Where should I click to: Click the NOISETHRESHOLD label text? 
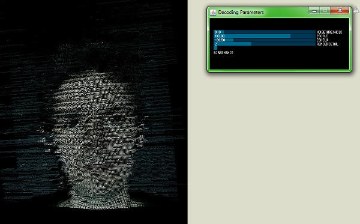pyautogui.click(x=329, y=32)
